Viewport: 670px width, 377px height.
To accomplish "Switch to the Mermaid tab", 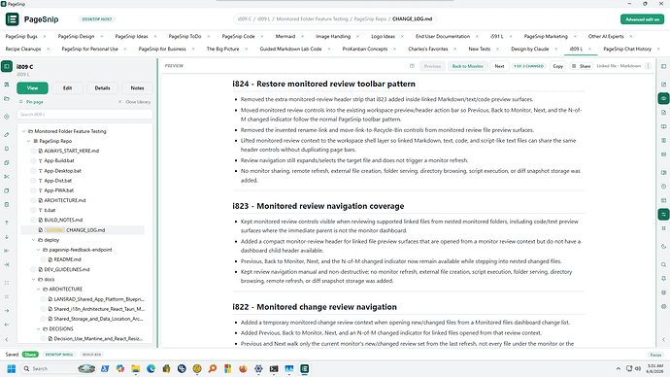I will 285,36.
